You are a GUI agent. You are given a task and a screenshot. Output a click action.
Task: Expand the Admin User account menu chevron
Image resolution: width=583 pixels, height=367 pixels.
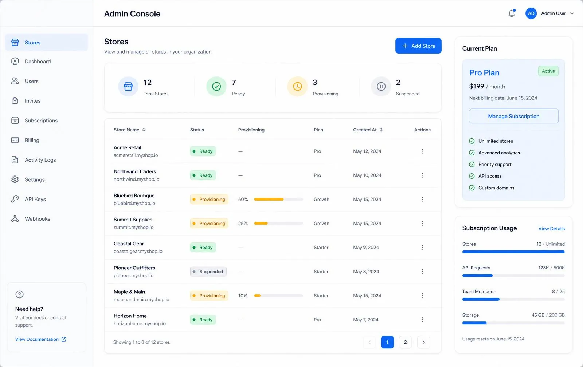point(572,13)
